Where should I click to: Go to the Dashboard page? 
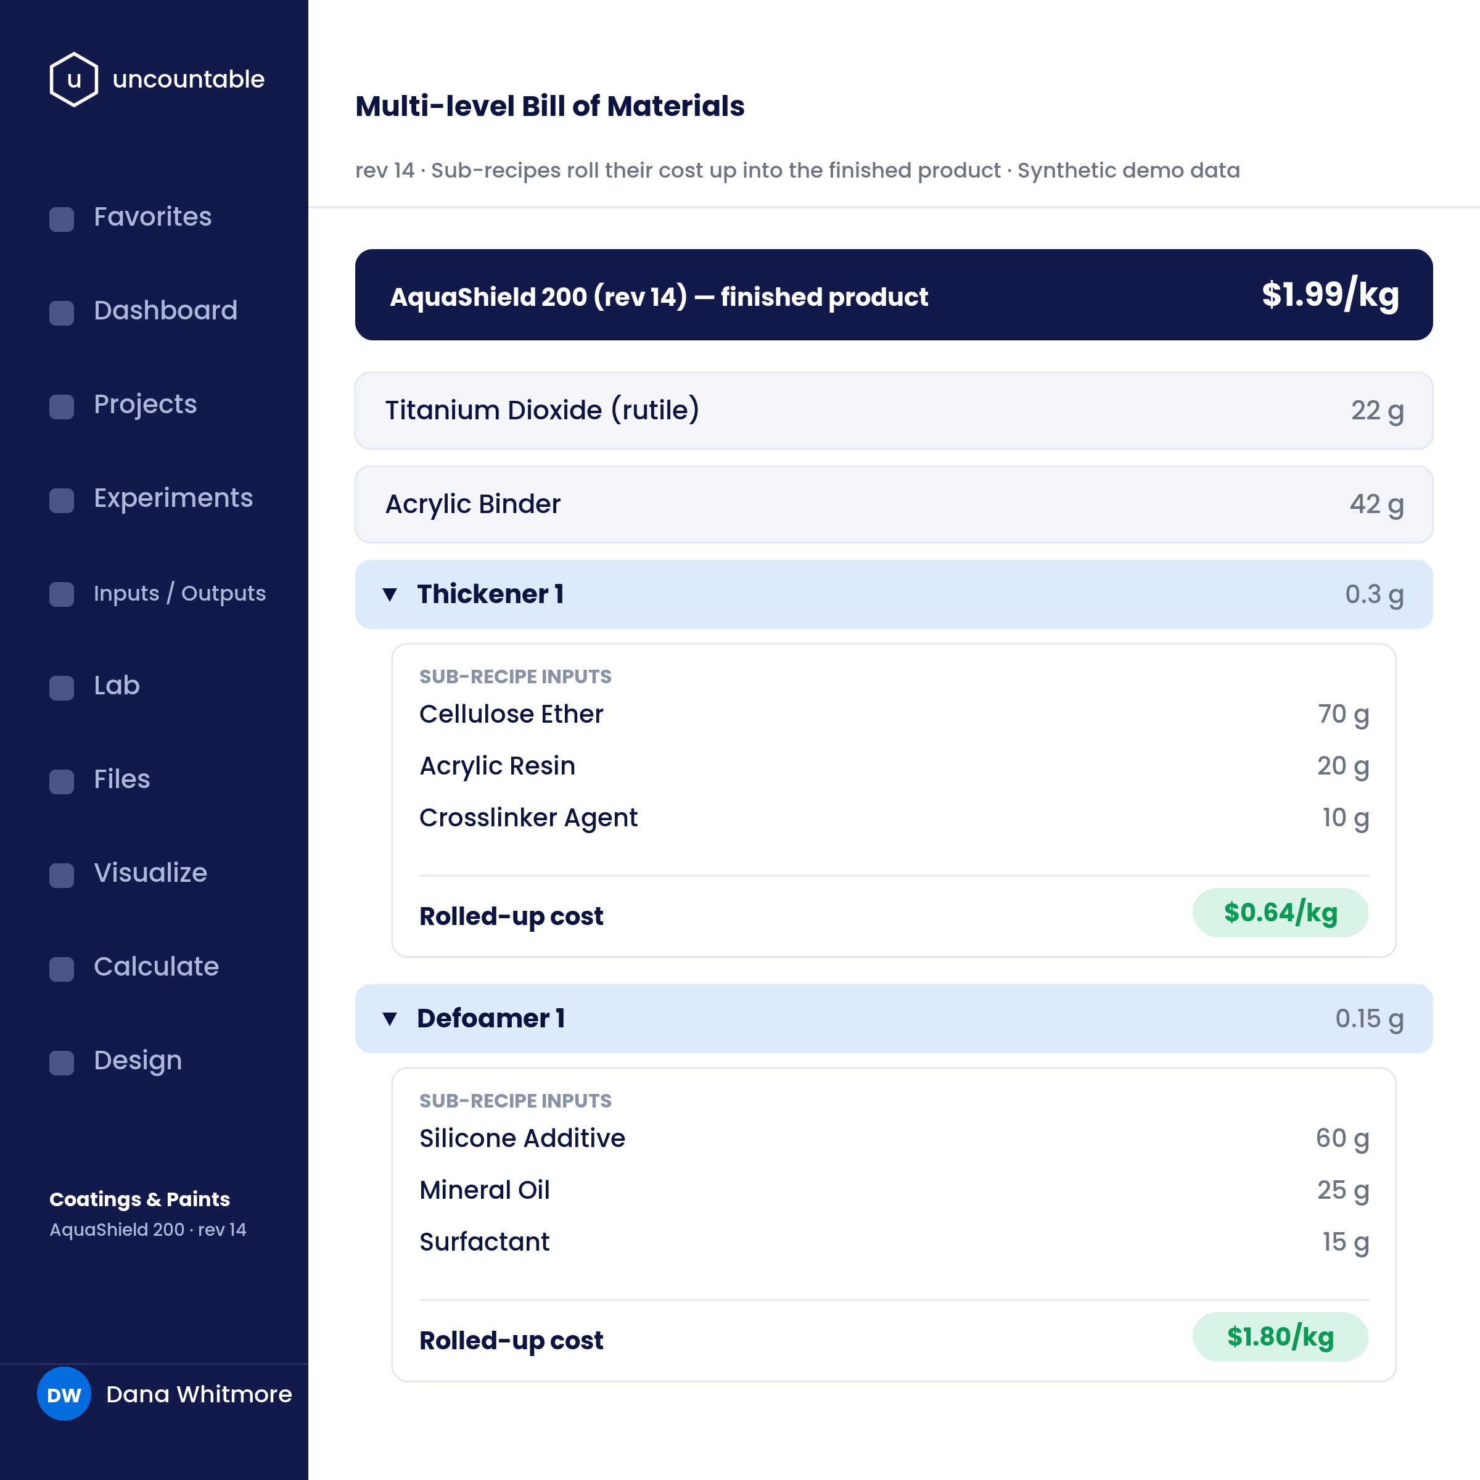pos(165,310)
